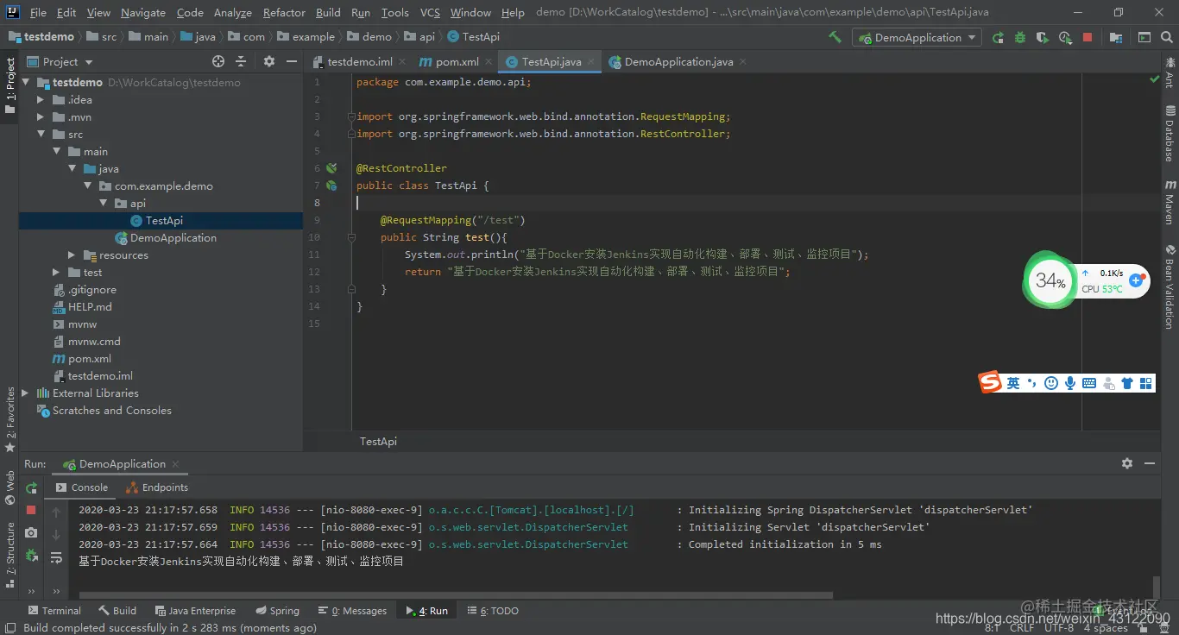This screenshot has width=1179, height=635.
Task: Open the Profiler run icon in toolbar
Action: (1065, 37)
